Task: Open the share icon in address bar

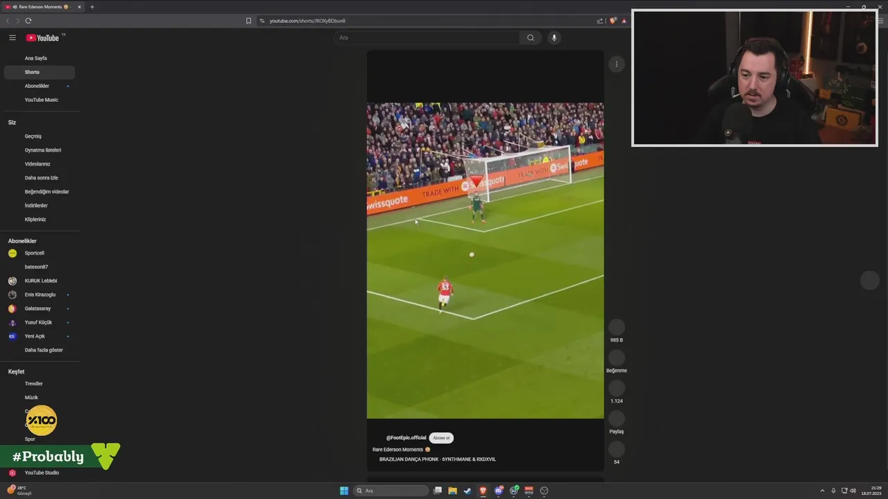Action: pos(600,21)
